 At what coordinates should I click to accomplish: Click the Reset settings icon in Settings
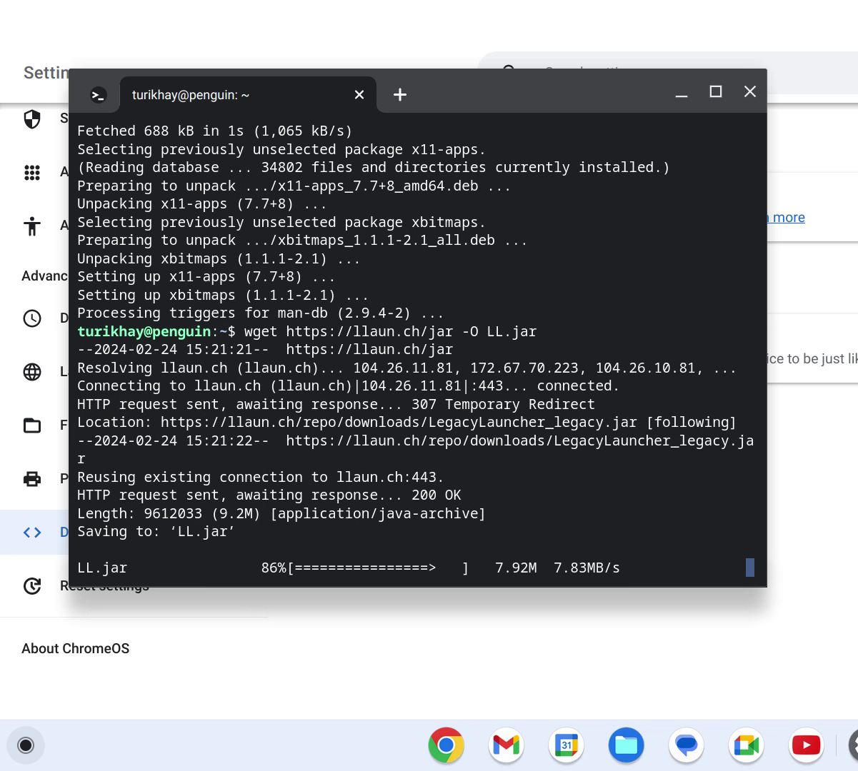coord(32,586)
